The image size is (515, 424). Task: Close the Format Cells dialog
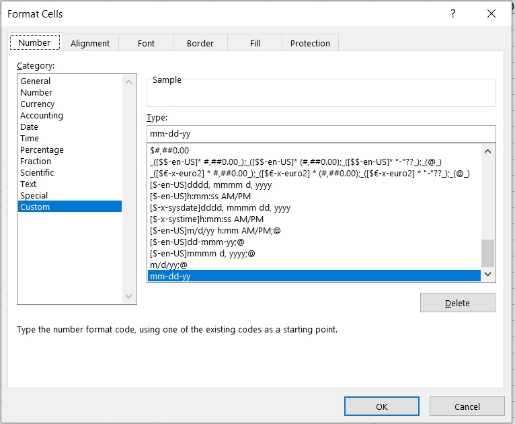tap(491, 13)
